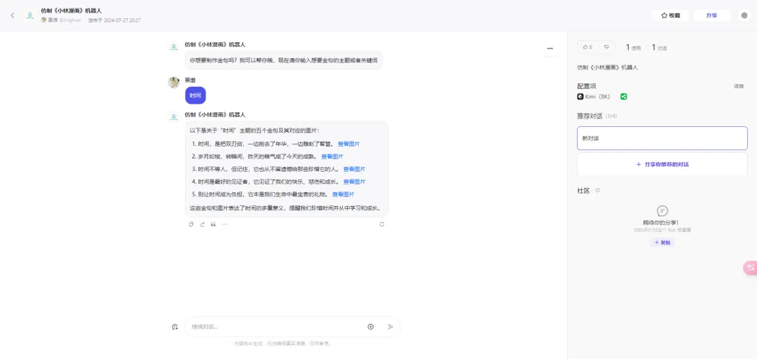Click the bot avatar in the page header
The width and height of the screenshot is (757, 359).
click(30, 15)
